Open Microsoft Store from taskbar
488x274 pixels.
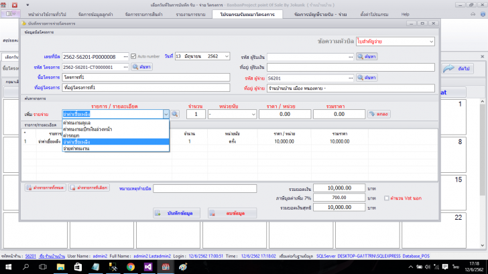click(x=78, y=267)
